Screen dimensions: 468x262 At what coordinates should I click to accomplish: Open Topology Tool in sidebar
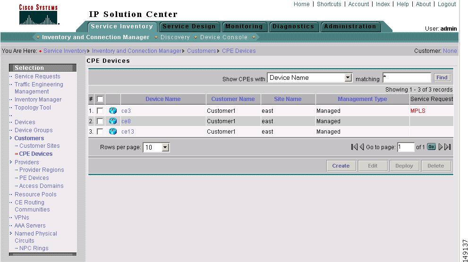33,108
